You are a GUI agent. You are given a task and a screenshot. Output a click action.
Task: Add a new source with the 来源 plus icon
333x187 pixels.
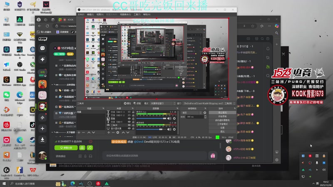[109, 133]
